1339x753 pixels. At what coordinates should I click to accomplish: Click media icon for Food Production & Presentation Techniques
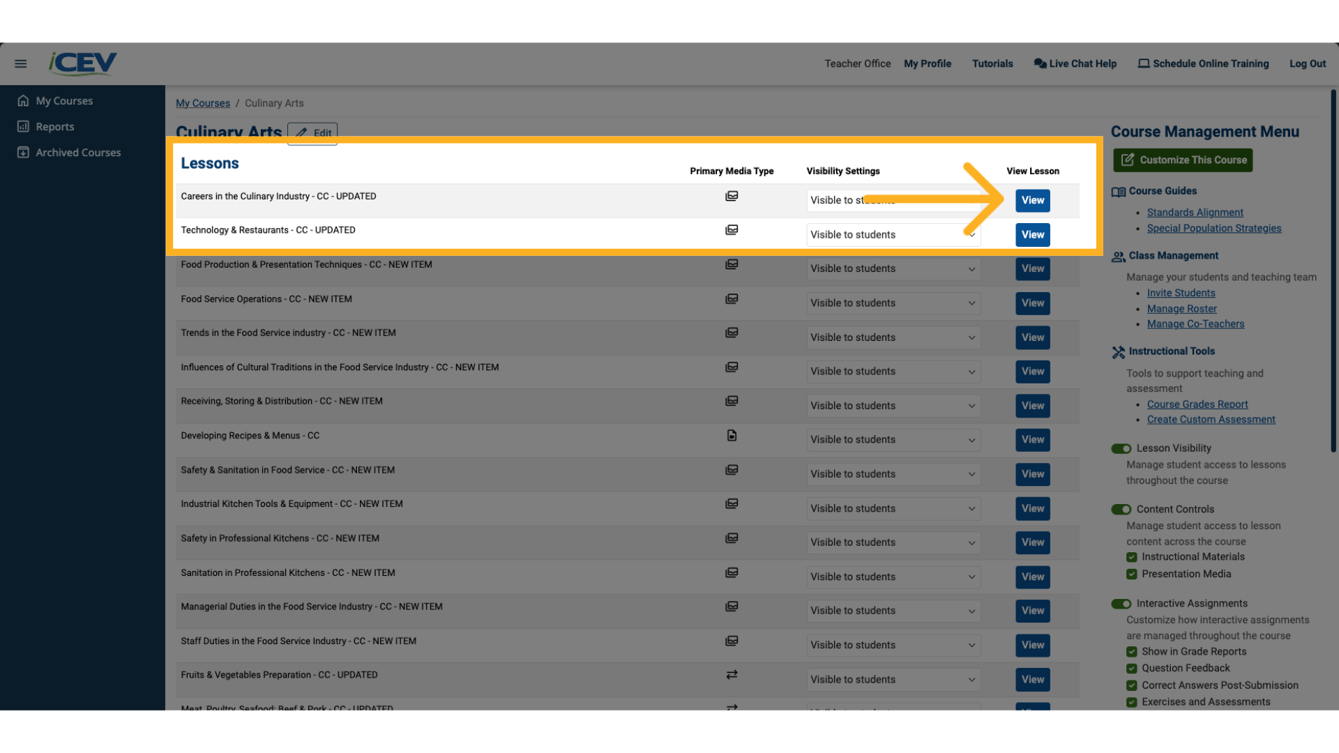[x=732, y=264]
